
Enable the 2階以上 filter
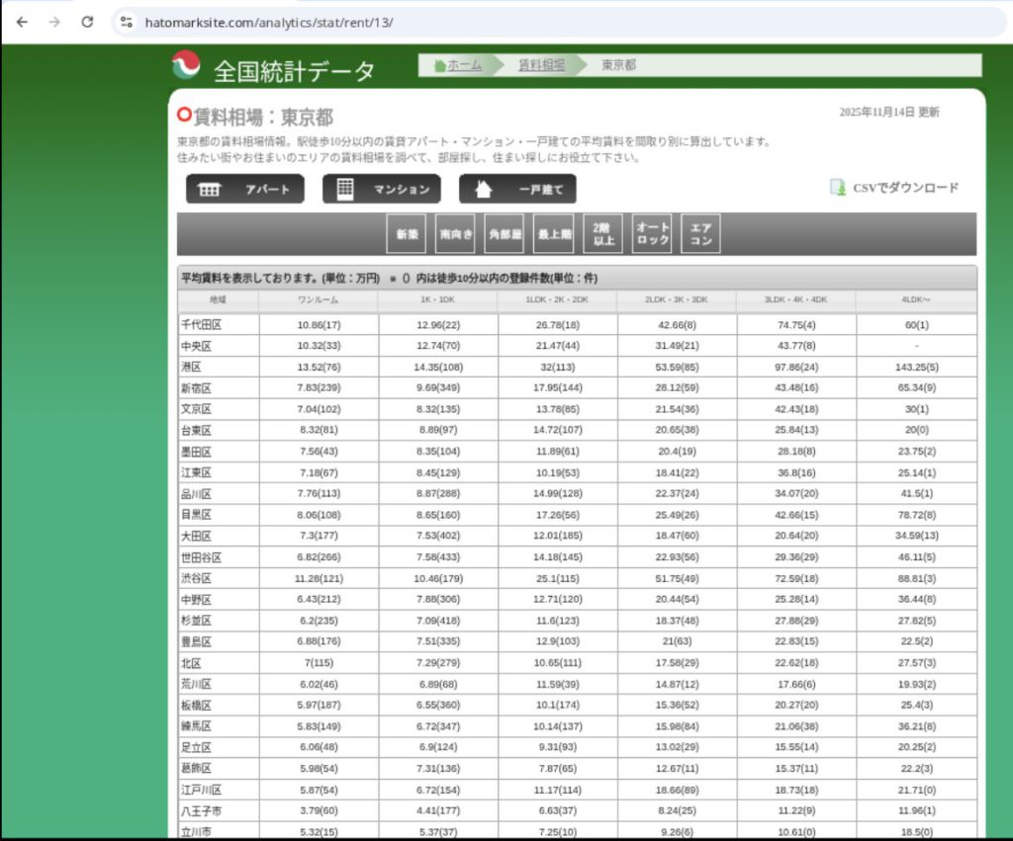603,234
